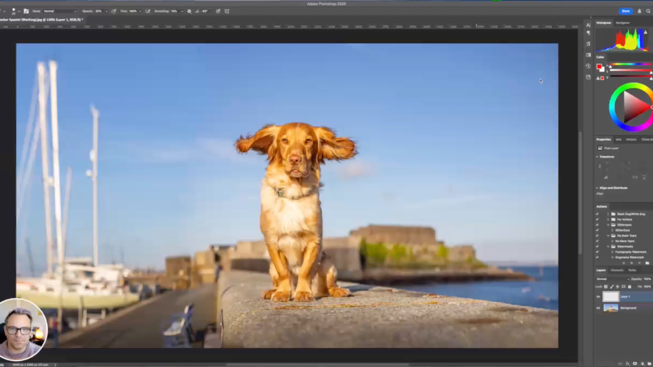Select the Background layer thumbnail
653x367 pixels.
click(611, 308)
